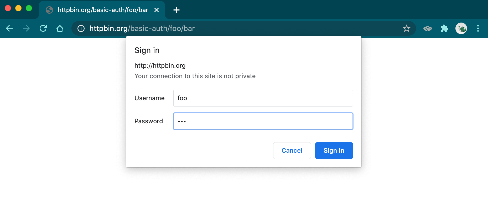Close the httpbin.org tab
This screenshot has height=202, width=488.
click(157, 10)
